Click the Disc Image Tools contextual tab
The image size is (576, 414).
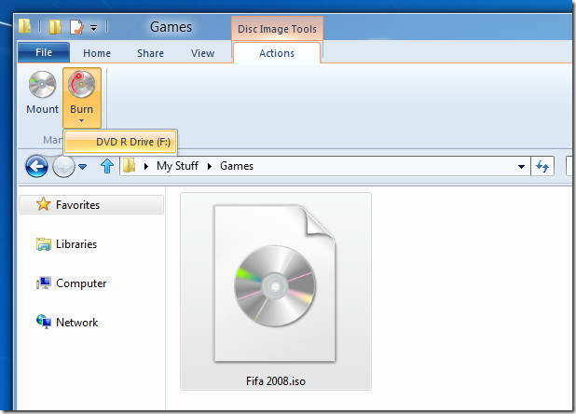(x=277, y=29)
